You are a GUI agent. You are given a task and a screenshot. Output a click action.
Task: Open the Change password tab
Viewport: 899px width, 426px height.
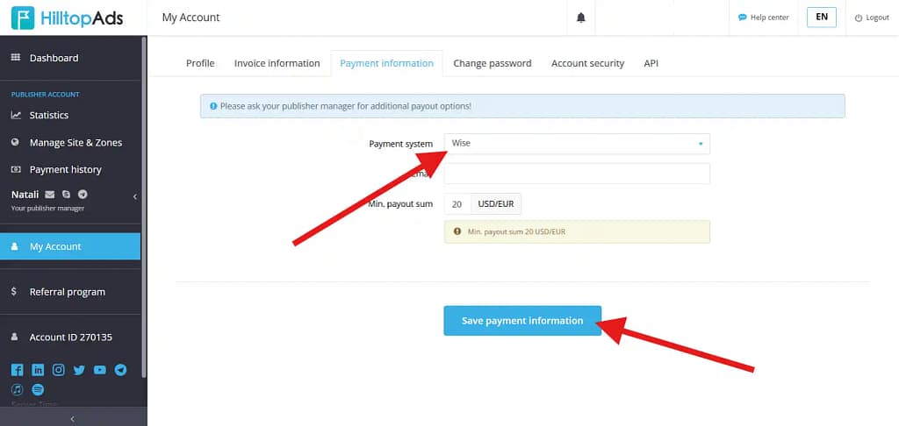click(492, 63)
